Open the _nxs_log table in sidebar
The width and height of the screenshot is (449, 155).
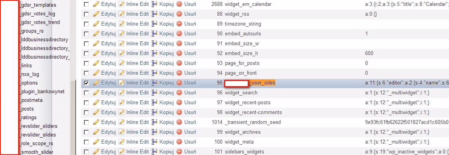[x=29, y=74]
